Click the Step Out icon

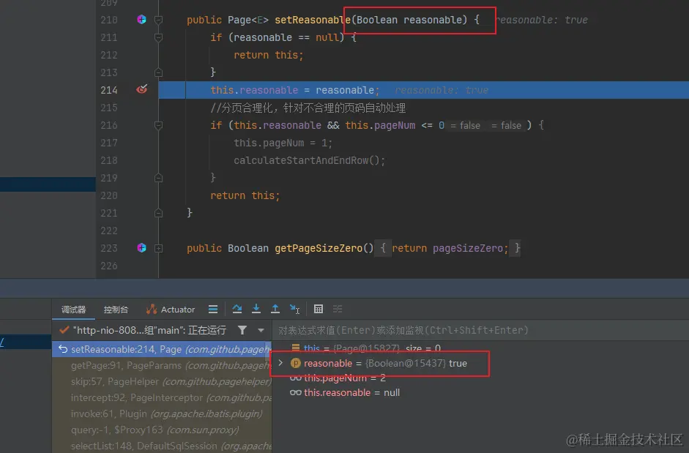(275, 309)
